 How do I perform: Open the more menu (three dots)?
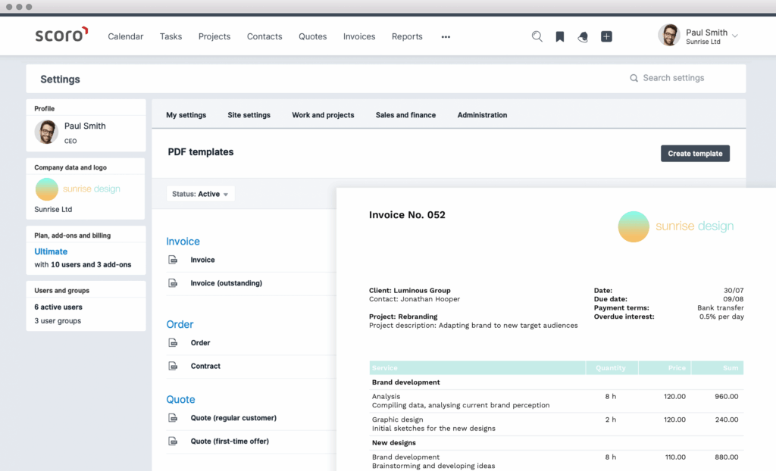446,36
